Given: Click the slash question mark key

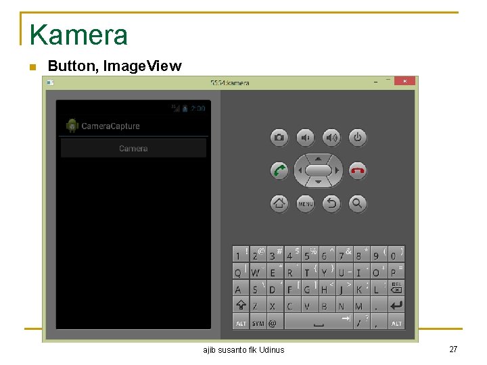Looking at the screenshot, I should coord(361,322).
